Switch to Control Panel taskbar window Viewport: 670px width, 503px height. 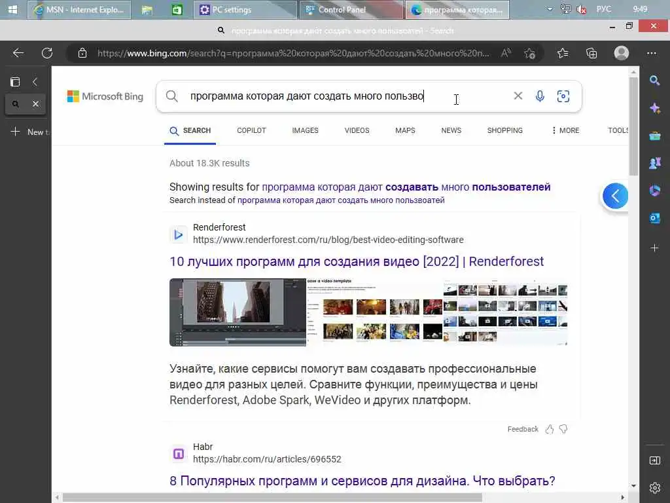pos(351,9)
